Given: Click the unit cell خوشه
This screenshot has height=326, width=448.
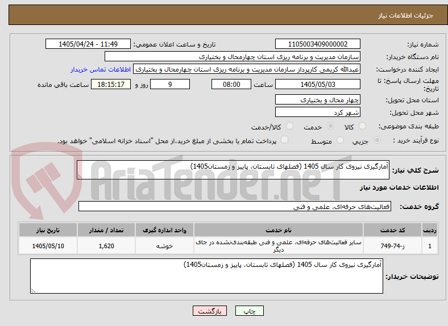Looking at the screenshot, I should (164, 245).
